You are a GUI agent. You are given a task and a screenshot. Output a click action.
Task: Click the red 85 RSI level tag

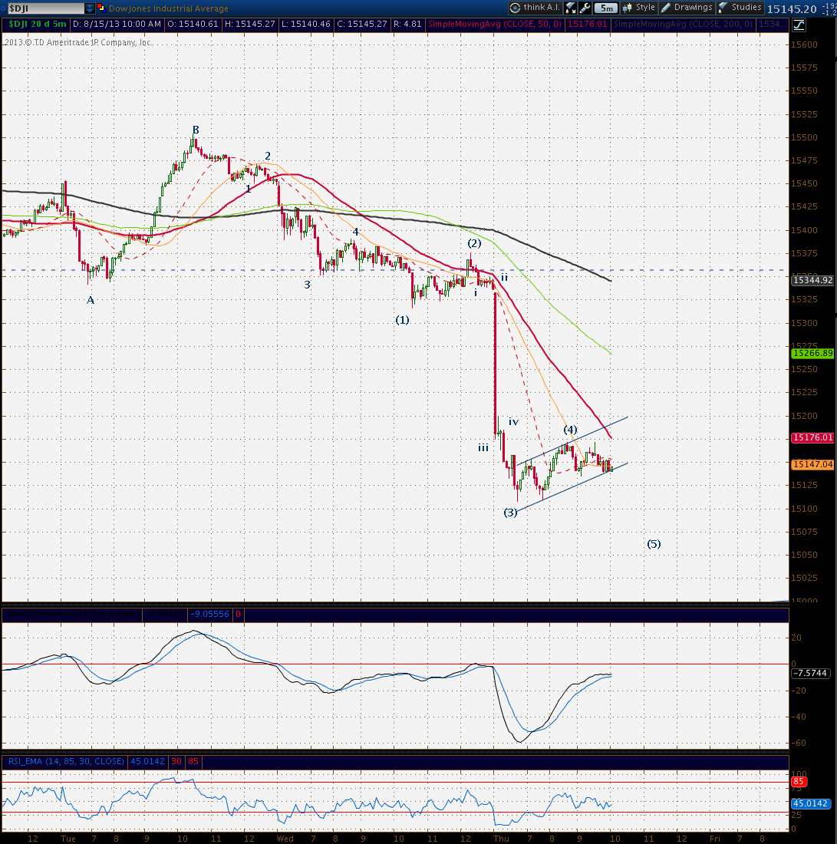[x=798, y=782]
